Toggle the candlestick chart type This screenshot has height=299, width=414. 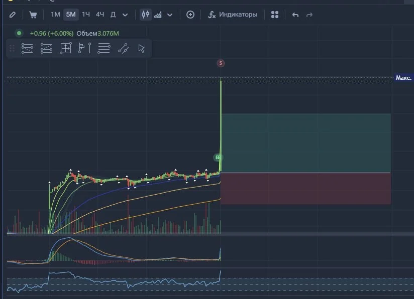pos(146,15)
